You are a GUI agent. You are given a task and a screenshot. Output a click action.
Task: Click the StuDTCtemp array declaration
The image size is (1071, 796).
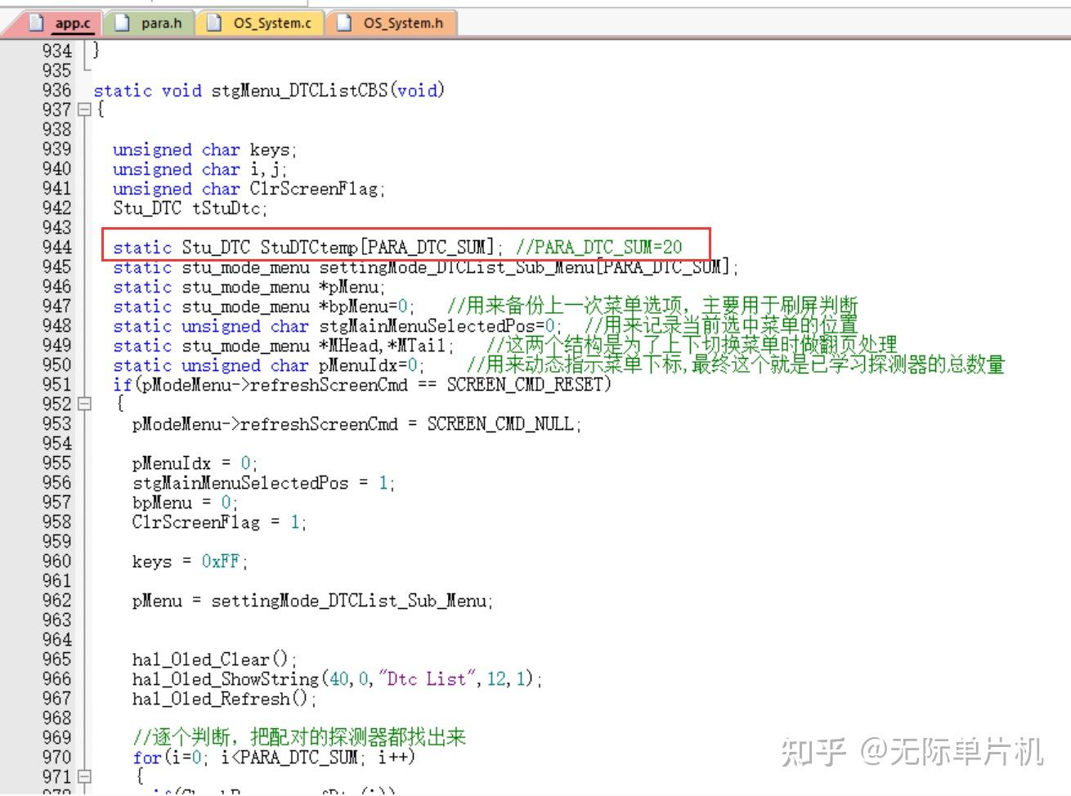[308, 247]
